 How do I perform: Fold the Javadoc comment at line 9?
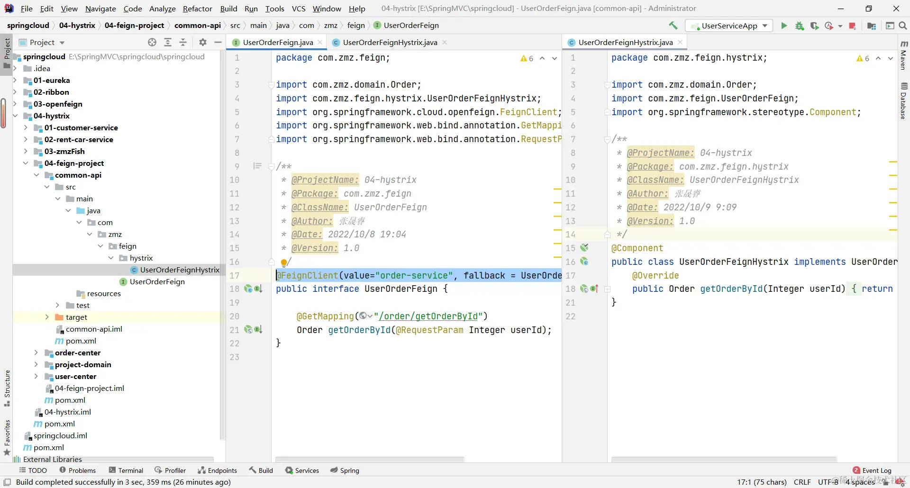(x=271, y=166)
